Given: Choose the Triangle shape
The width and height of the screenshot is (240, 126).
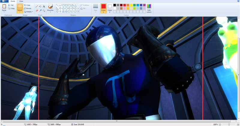Looking at the screenshot, I should pyautogui.click(x=76, y=5).
